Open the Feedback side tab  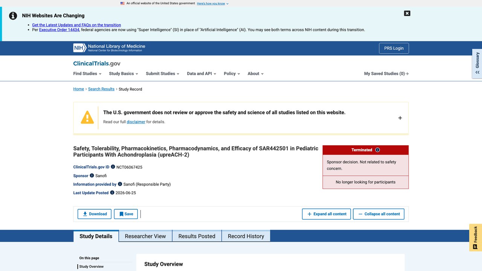coord(476,238)
